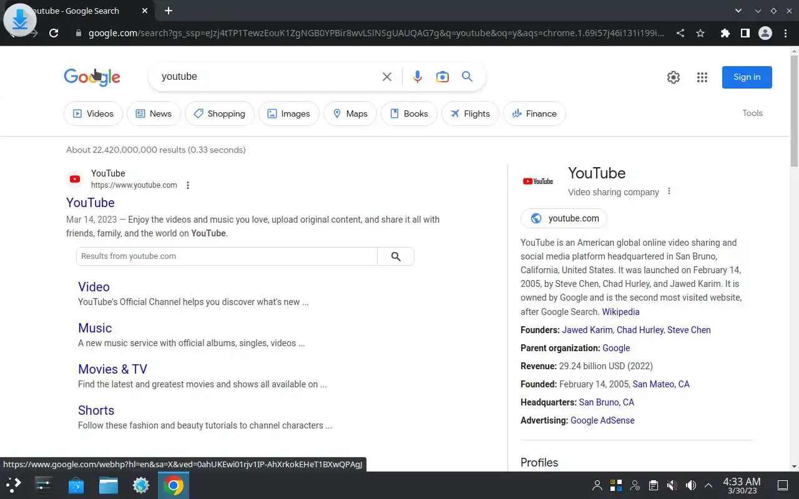799x499 pixels.
Task: Click the Results from youtube.com field
Action: pos(227,256)
